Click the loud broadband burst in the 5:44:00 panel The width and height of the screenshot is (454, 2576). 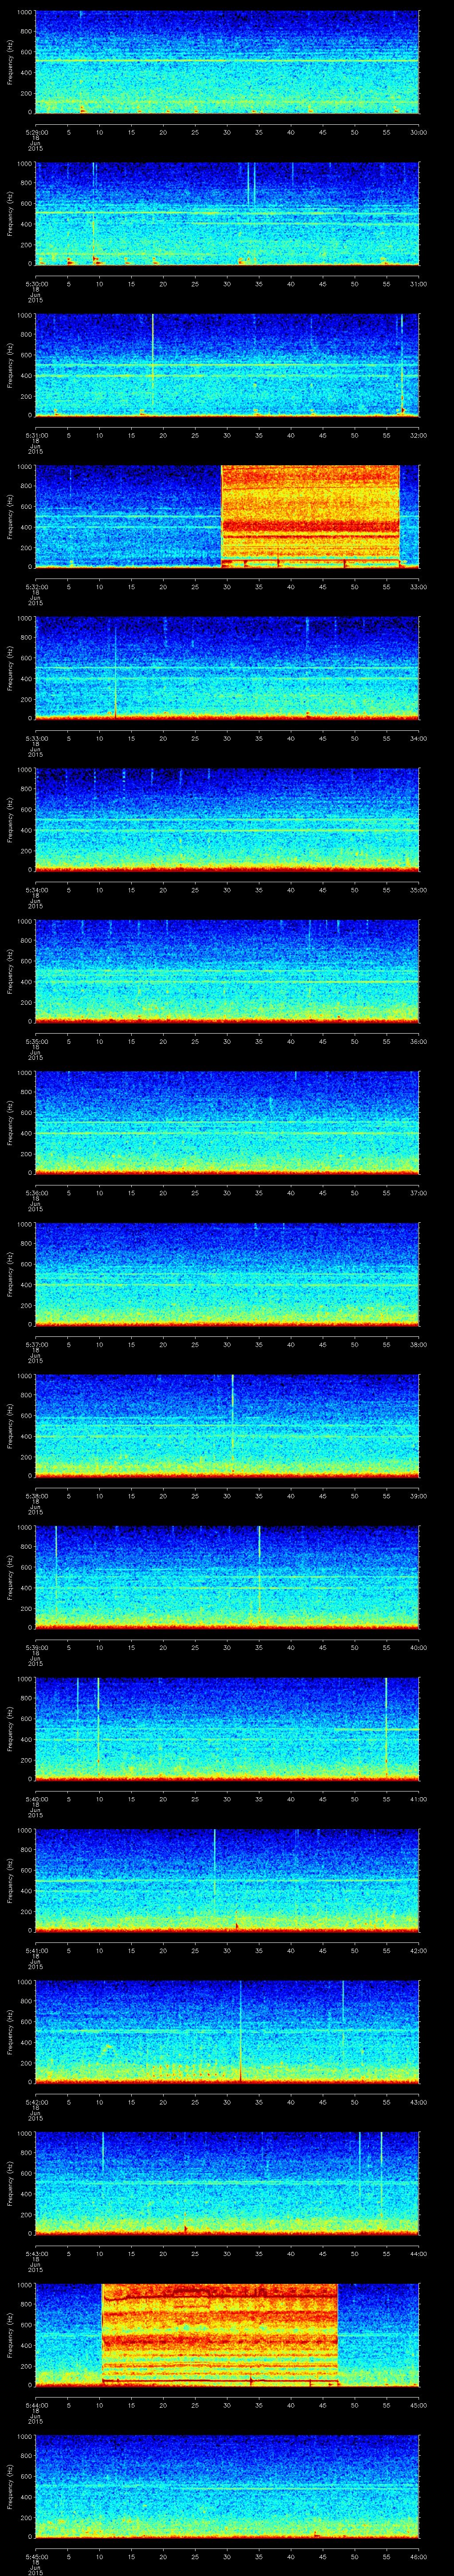[219, 2335]
